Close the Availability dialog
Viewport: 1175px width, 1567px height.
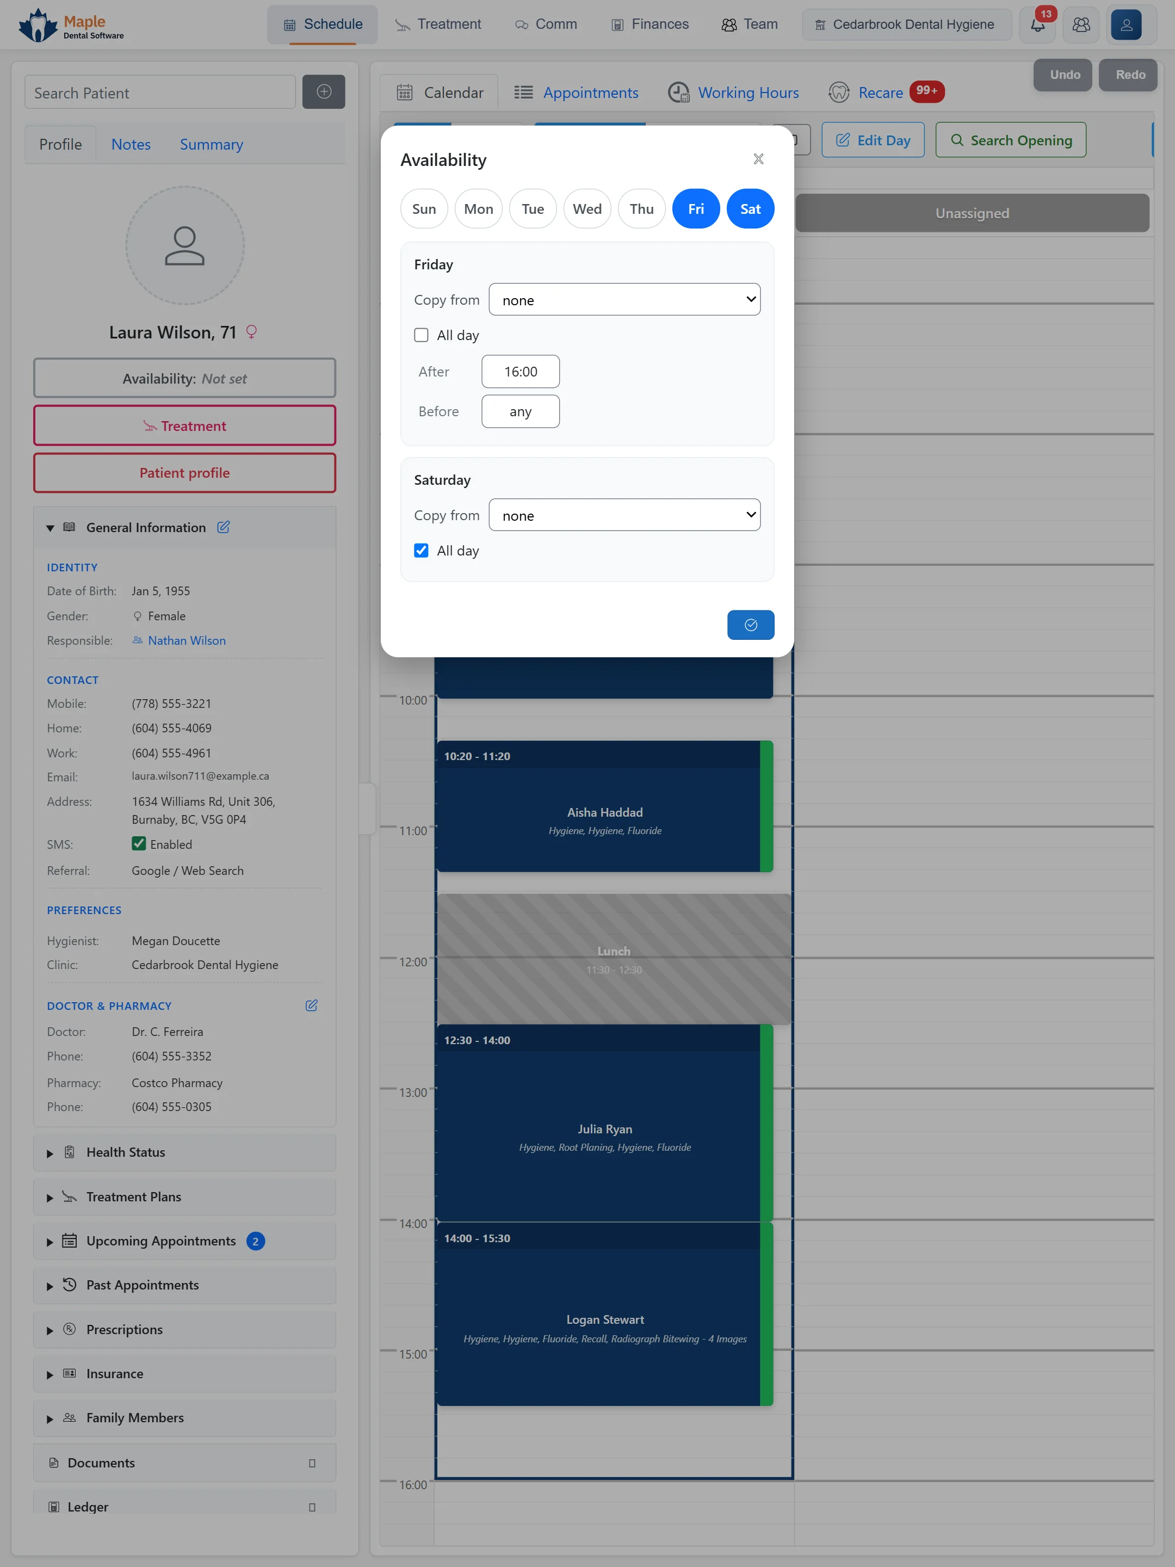pyautogui.click(x=758, y=159)
